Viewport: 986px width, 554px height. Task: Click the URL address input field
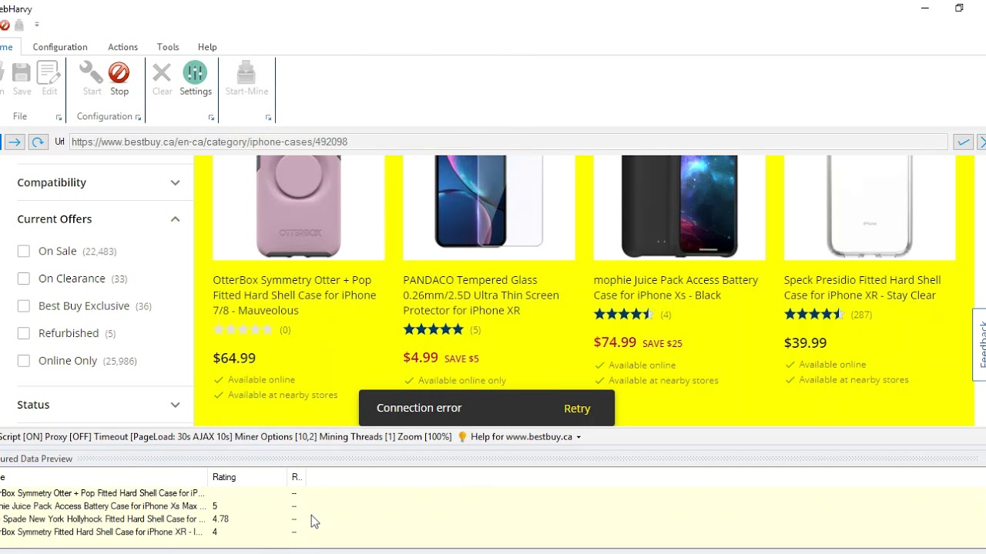pyautogui.click(x=508, y=142)
